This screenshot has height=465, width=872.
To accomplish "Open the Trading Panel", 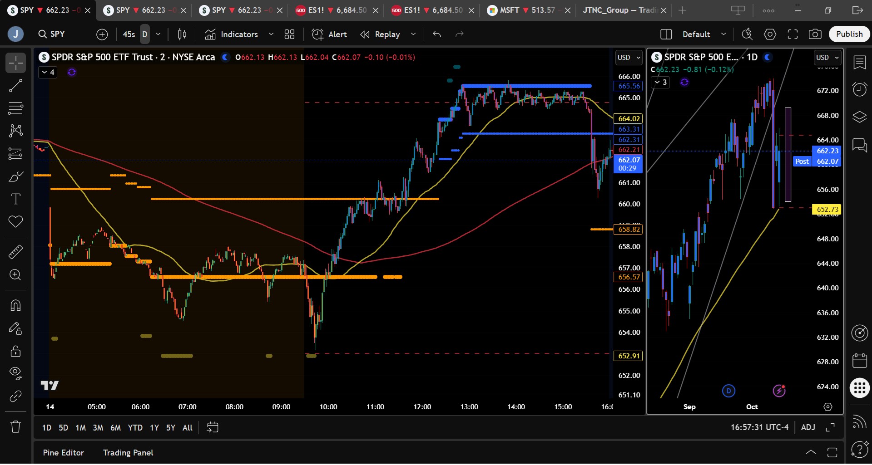I will click(x=128, y=453).
